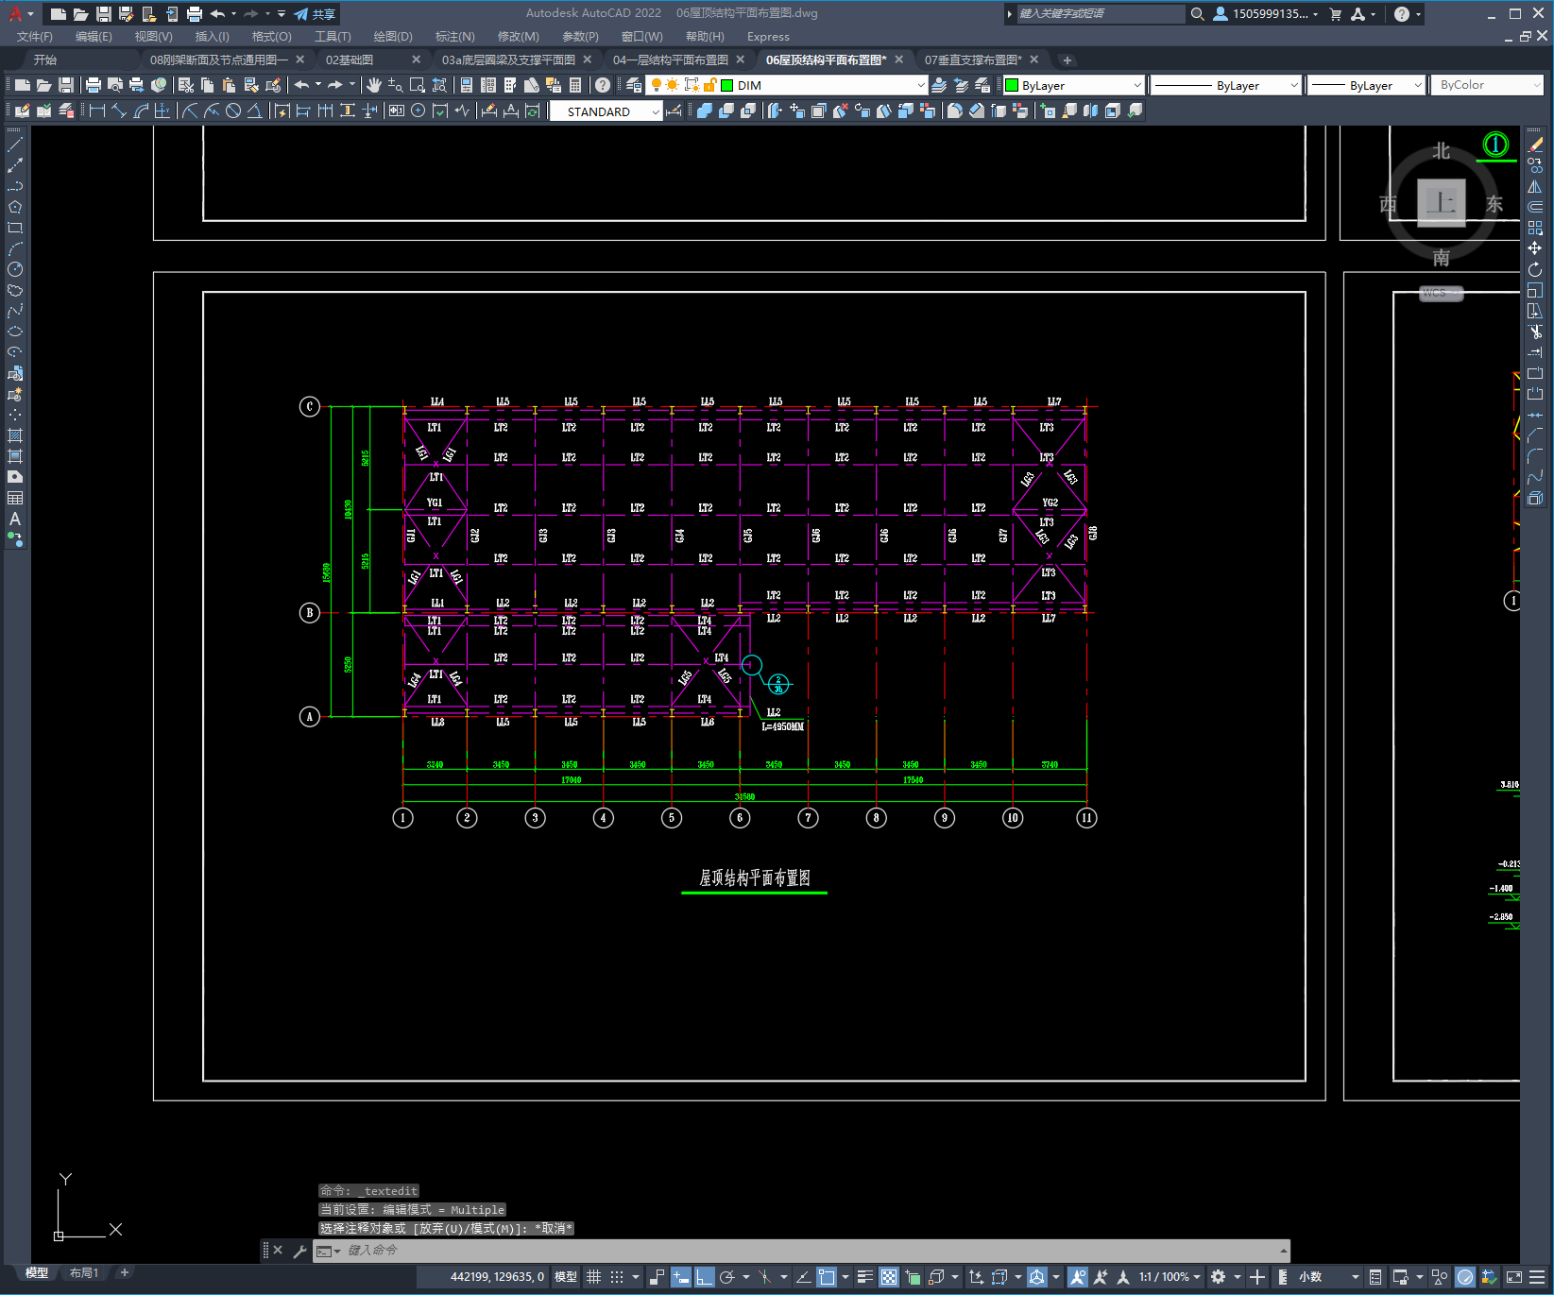Viewport: 1554px width, 1295px height.
Task: Choose the Rectangle draw tool
Action: (15, 228)
